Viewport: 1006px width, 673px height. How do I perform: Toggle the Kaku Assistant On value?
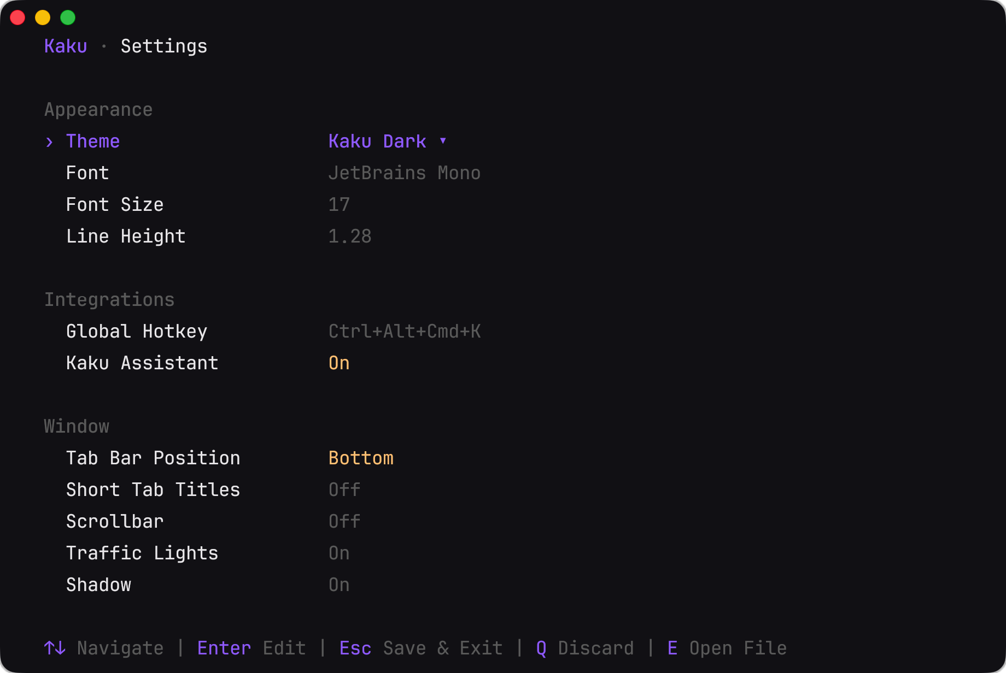[339, 363]
